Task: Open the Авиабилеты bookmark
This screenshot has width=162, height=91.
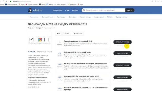Action: (72, 4)
